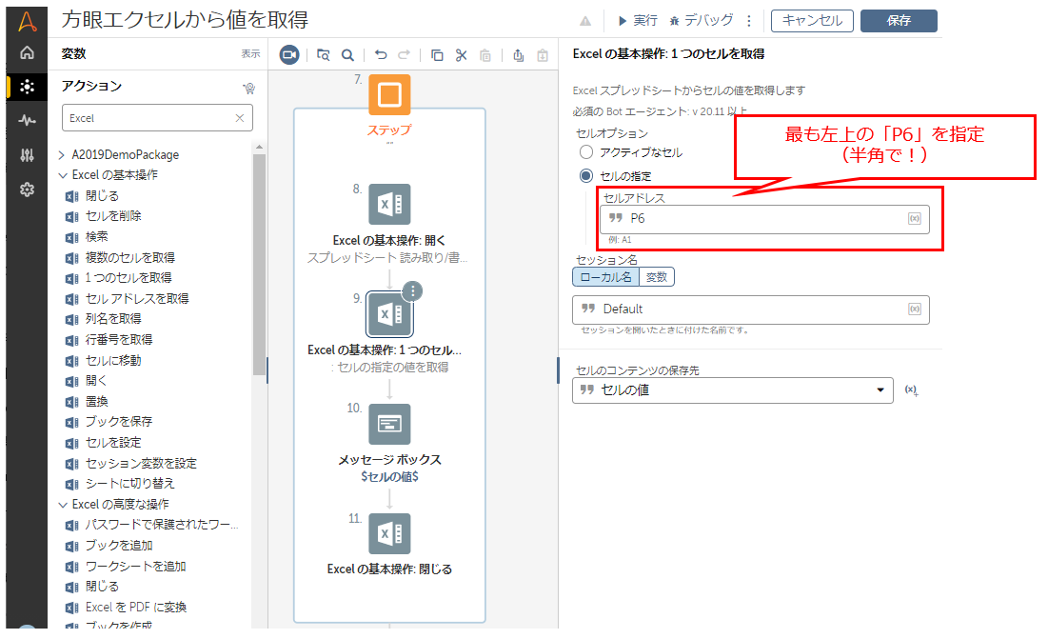Click the キャンセル button
1048x639 pixels.
[x=812, y=21]
